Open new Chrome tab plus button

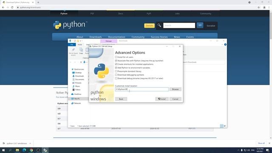[x=38, y=3]
